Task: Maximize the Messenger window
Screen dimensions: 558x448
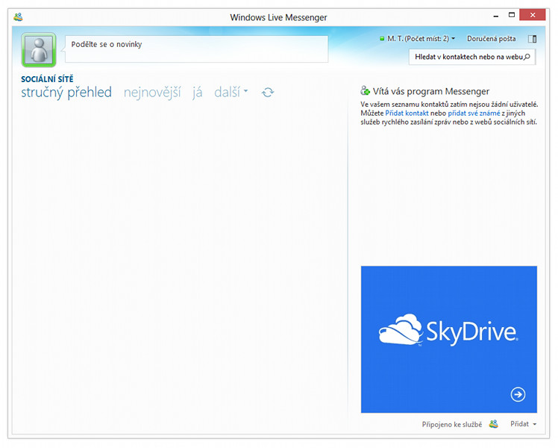Action: tap(512, 15)
